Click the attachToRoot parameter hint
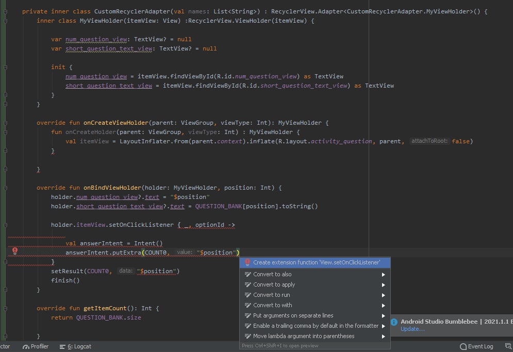The height and width of the screenshot is (352, 513). click(x=429, y=141)
